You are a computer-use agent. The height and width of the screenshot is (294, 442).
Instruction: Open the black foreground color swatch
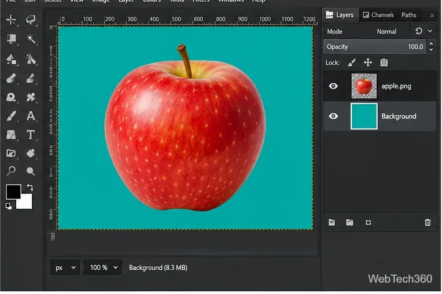pos(13,192)
